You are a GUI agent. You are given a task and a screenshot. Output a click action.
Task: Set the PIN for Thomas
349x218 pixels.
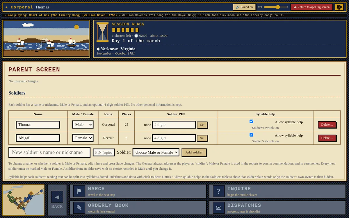pos(202,125)
